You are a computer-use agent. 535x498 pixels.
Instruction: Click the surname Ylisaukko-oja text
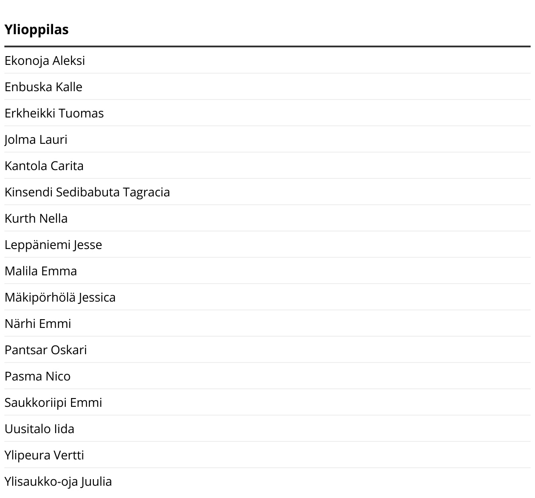tap(41, 481)
